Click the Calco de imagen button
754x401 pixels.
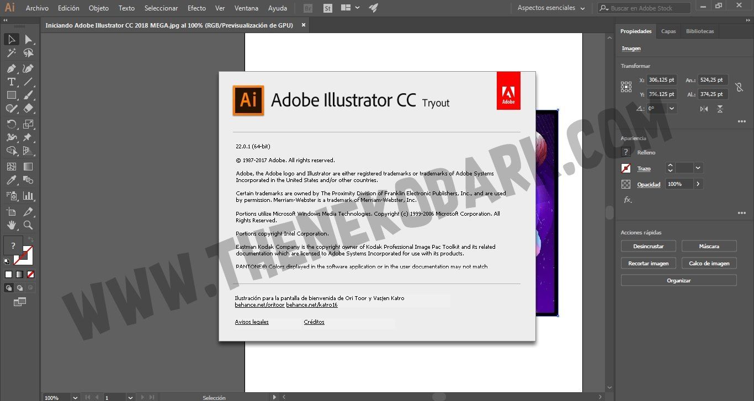tap(709, 263)
